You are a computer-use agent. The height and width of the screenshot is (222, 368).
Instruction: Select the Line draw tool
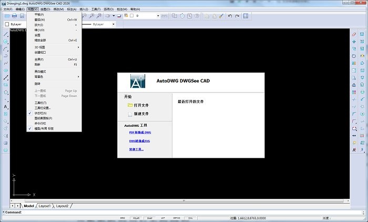(6, 34)
